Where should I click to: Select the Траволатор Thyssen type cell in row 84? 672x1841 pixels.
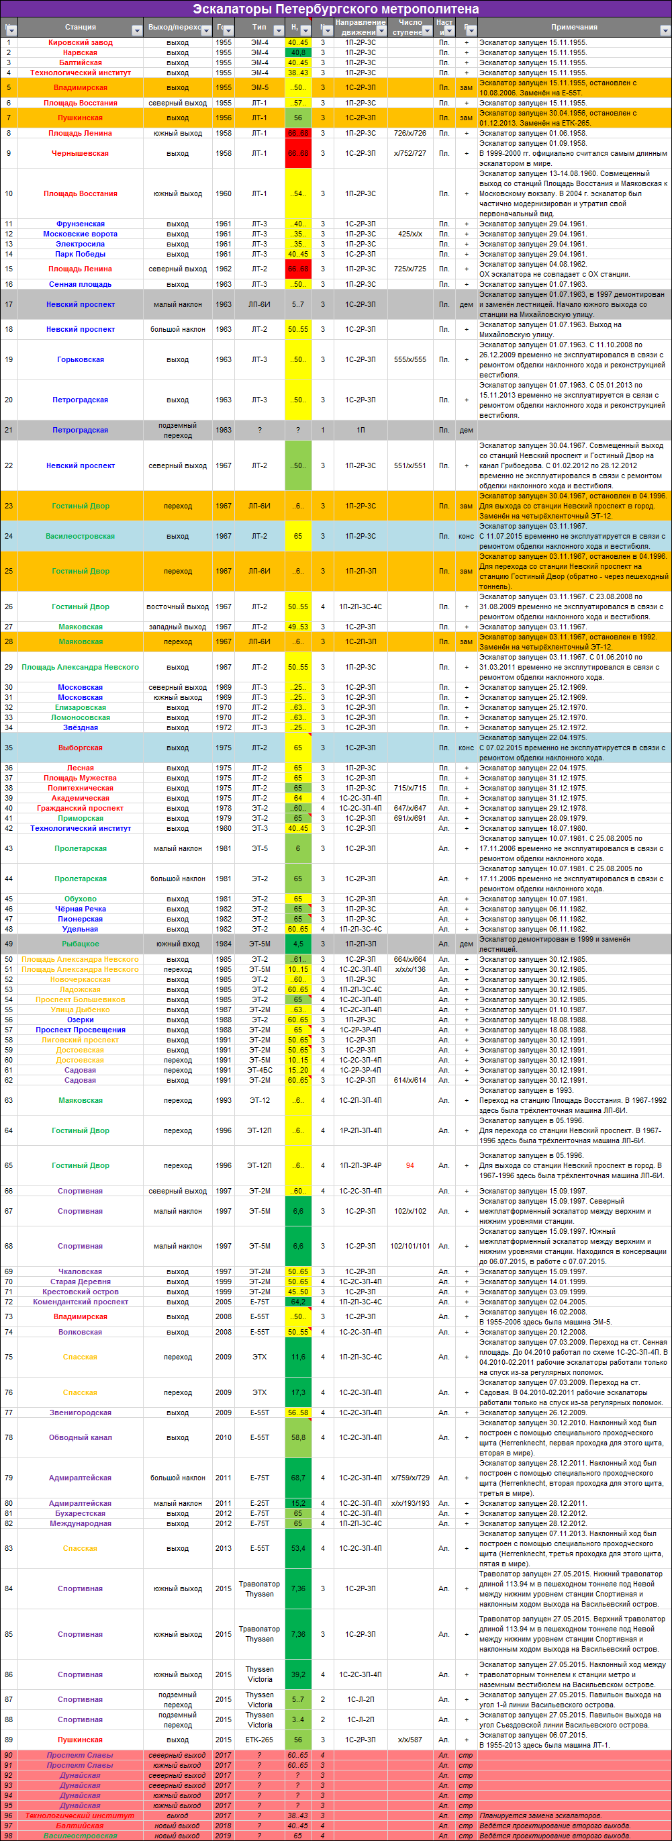coord(259,1588)
